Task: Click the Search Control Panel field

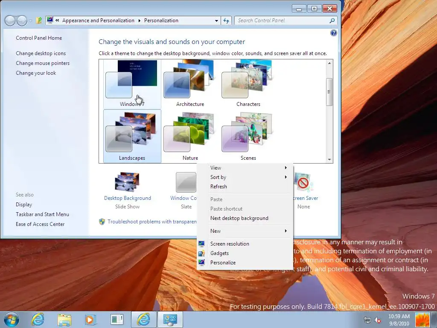Action: pyautogui.click(x=286, y=20)
